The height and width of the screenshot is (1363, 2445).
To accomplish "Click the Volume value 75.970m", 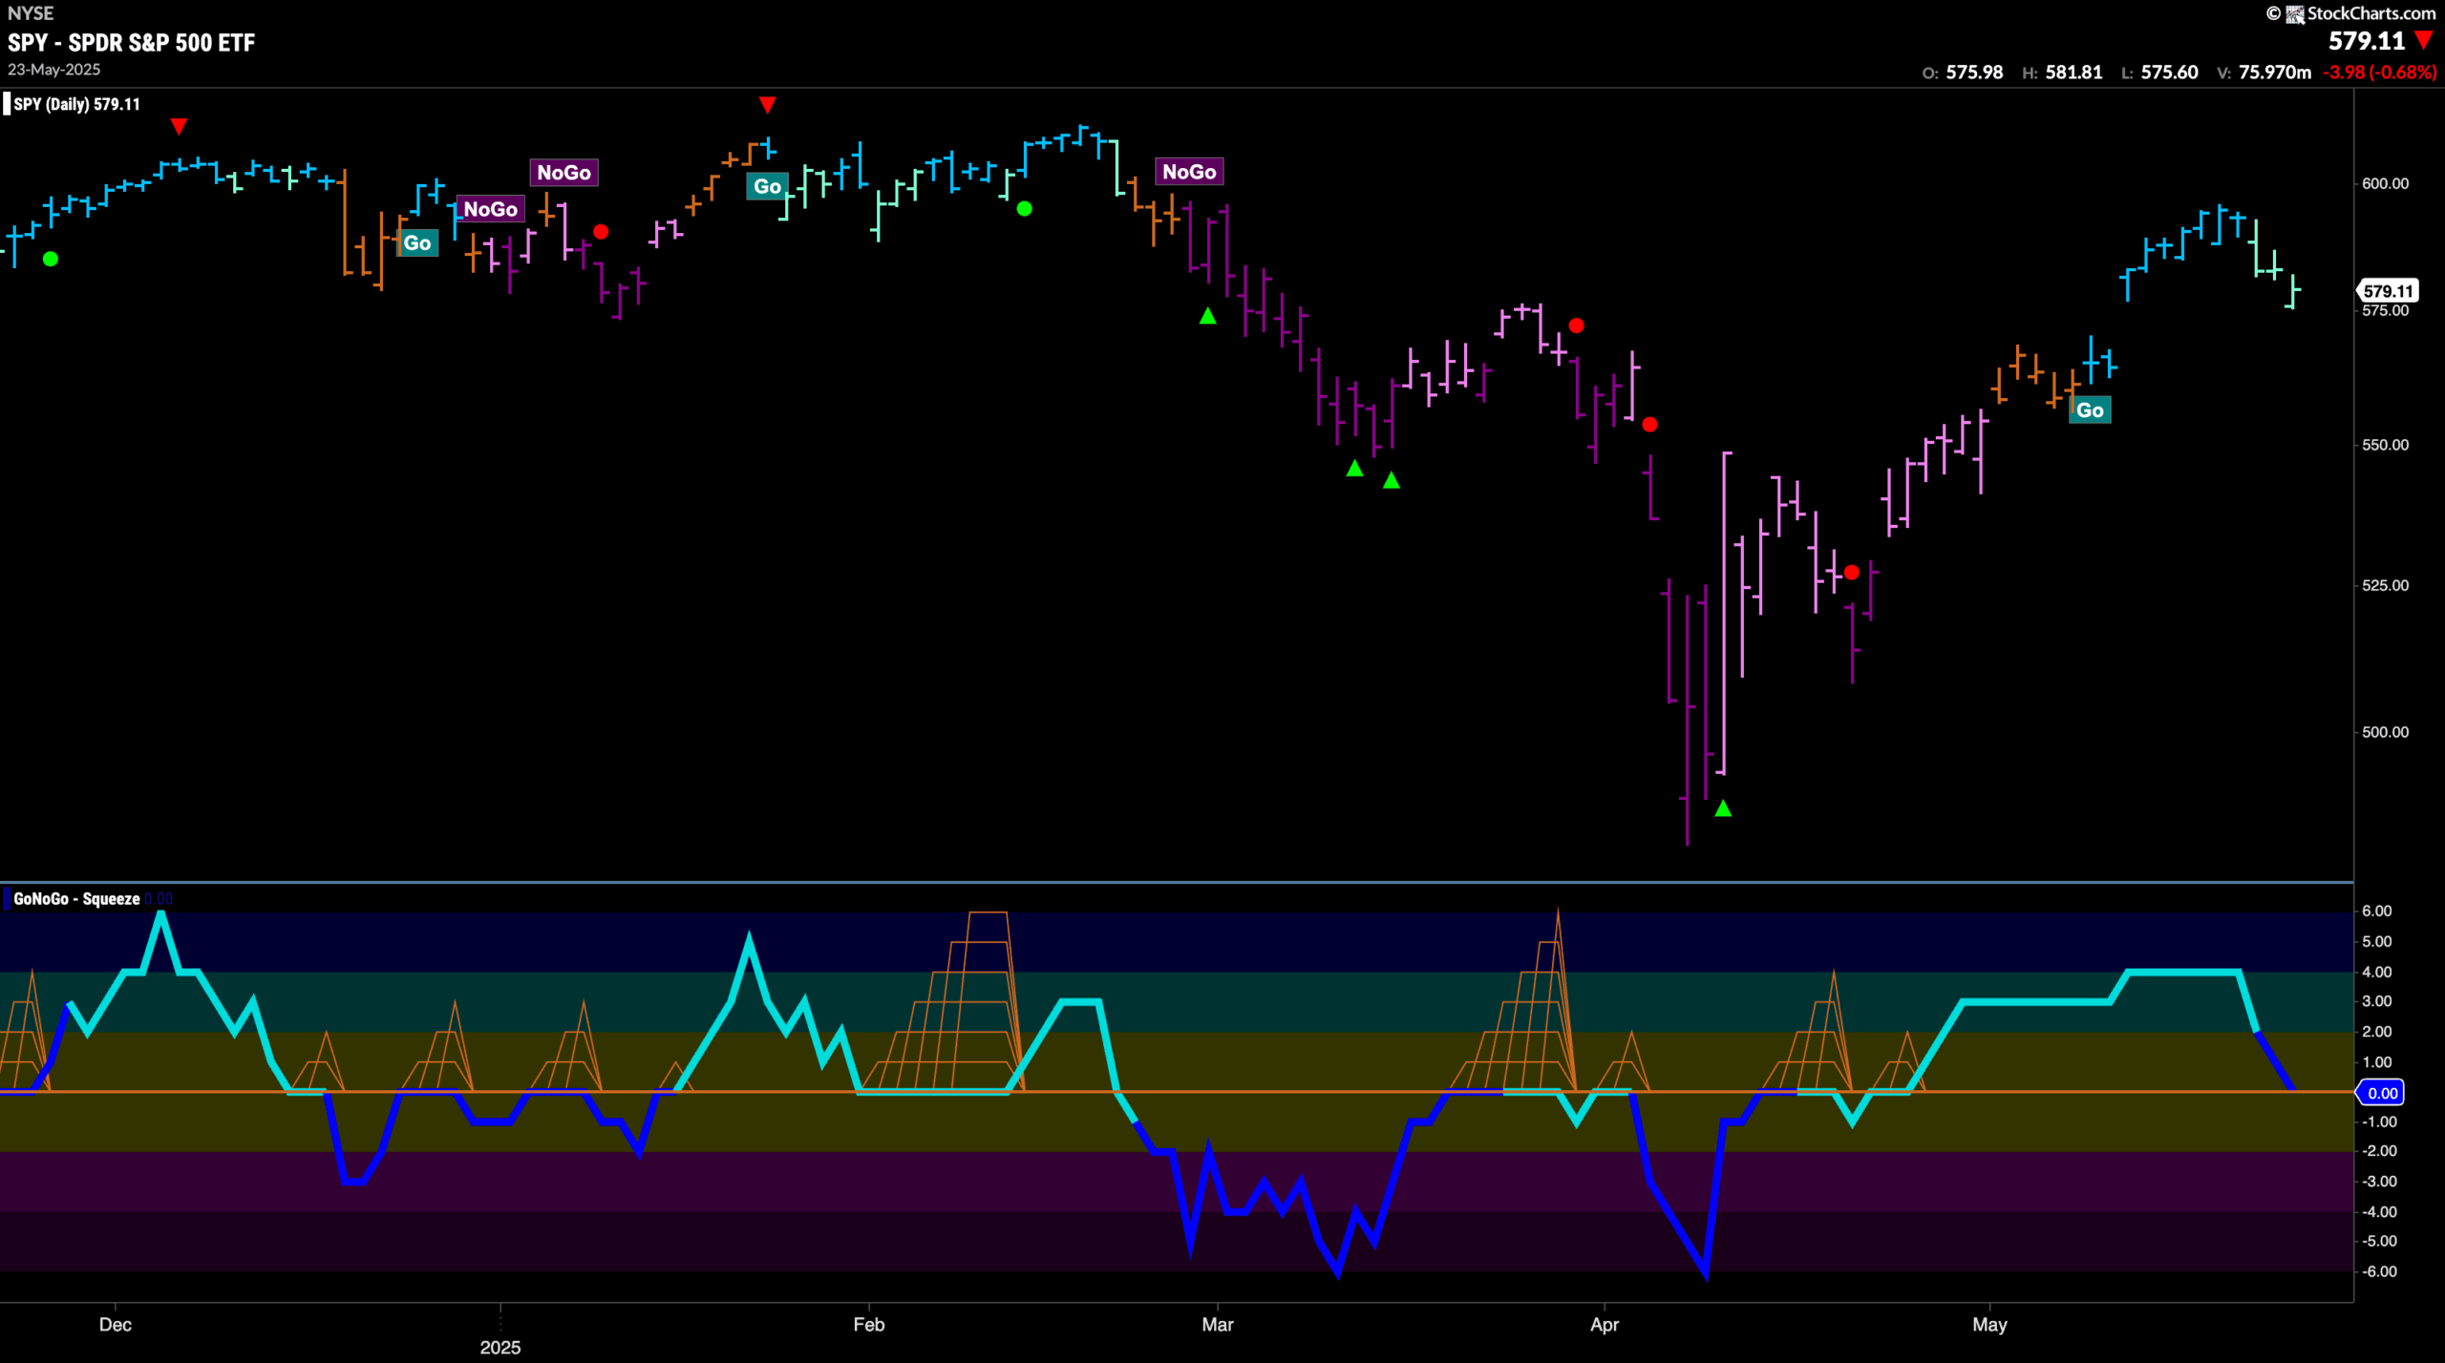I will [2274, 73].
